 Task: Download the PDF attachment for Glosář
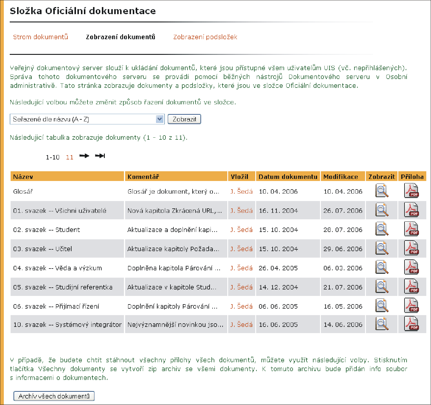coord(412,191)
